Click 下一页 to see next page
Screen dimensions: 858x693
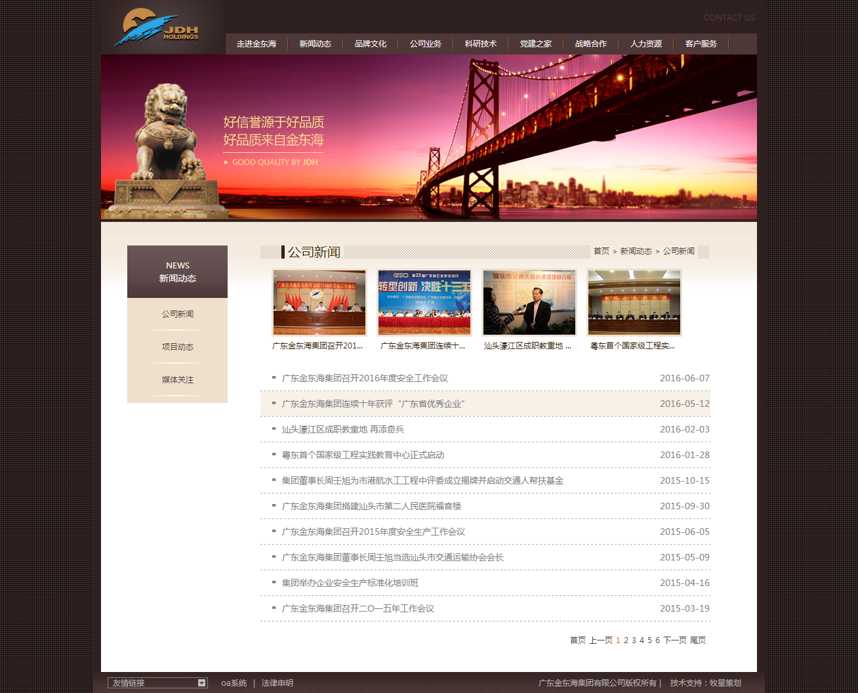(675, 640)
